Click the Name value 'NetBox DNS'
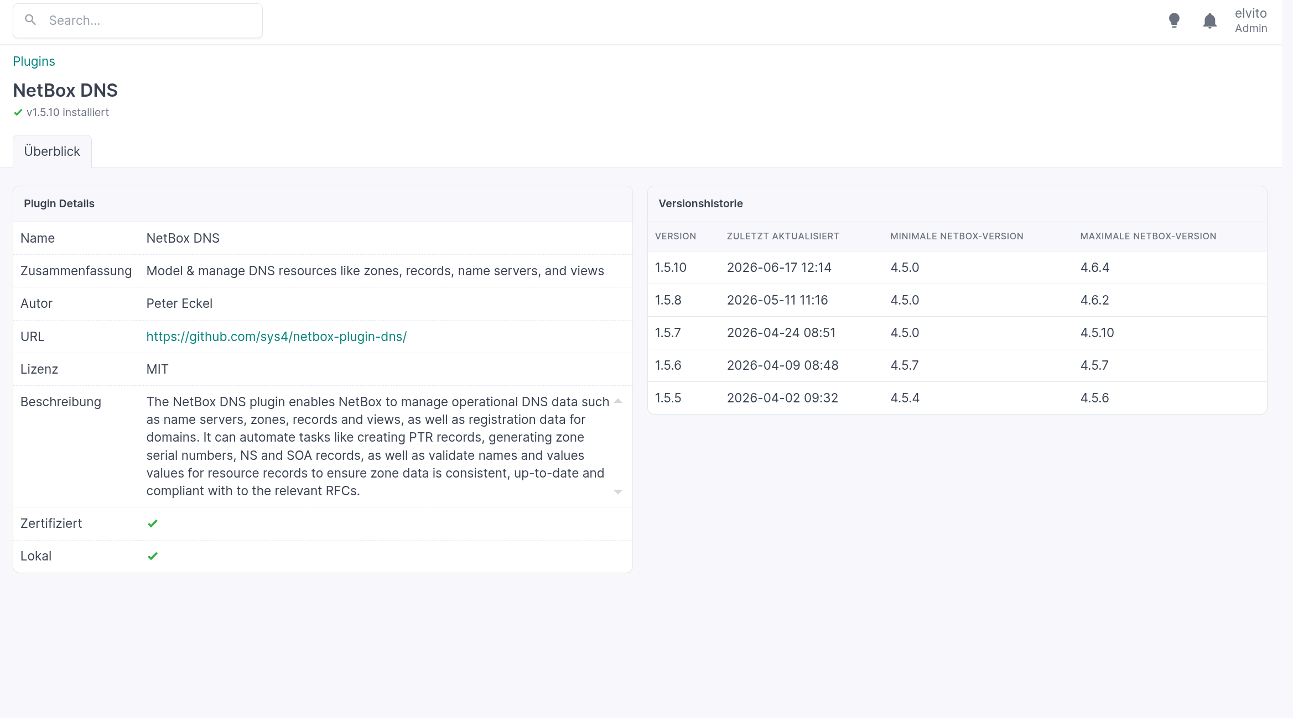Viewport: 1293px width, 718px height. tap(183, 238)
